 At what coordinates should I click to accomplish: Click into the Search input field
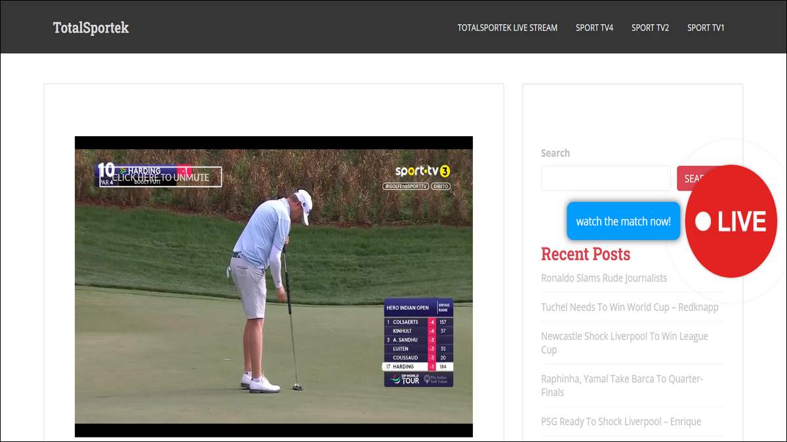click(x=605, y=178)
